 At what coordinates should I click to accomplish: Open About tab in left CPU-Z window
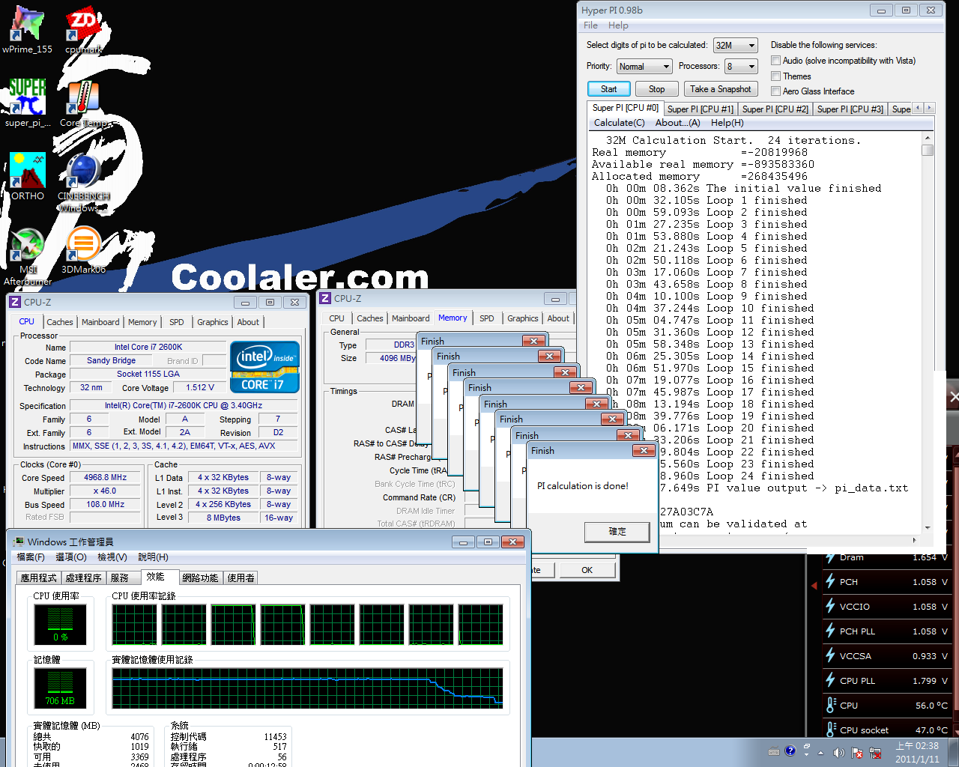click(x=248, y=322)
